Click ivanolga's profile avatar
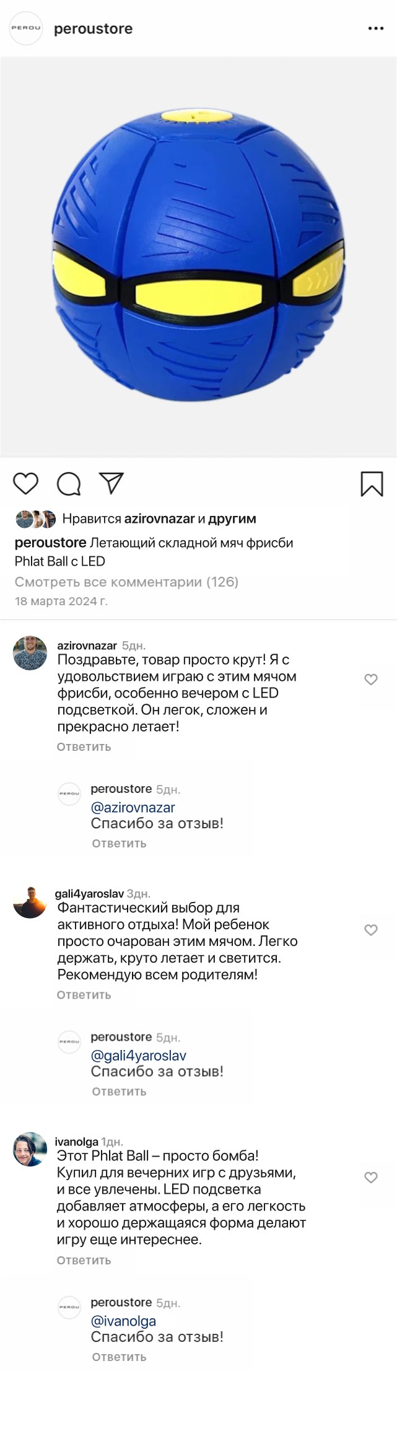 [x=30, y=1150]
